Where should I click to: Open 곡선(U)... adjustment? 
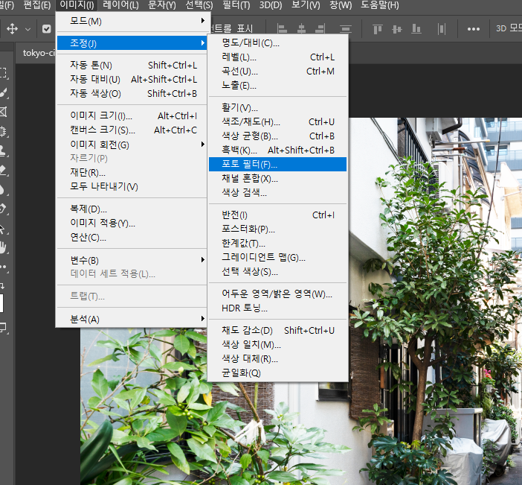click(277, 71)
